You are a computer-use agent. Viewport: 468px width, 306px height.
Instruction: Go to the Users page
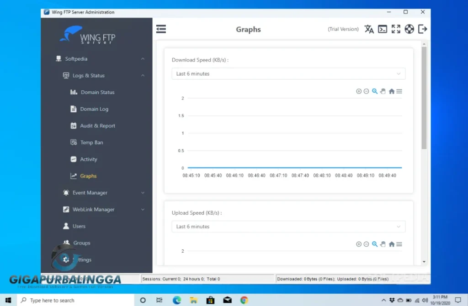coord(79,226)
